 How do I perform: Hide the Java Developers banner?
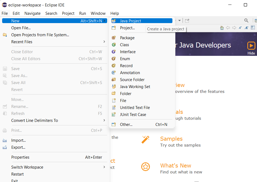pos(251,53)
